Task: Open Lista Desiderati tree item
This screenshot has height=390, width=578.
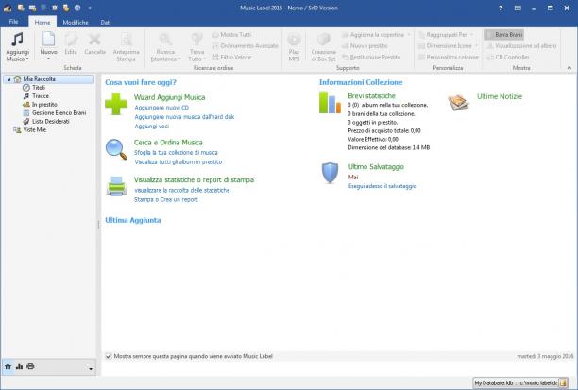Action: tap(50, 121)
